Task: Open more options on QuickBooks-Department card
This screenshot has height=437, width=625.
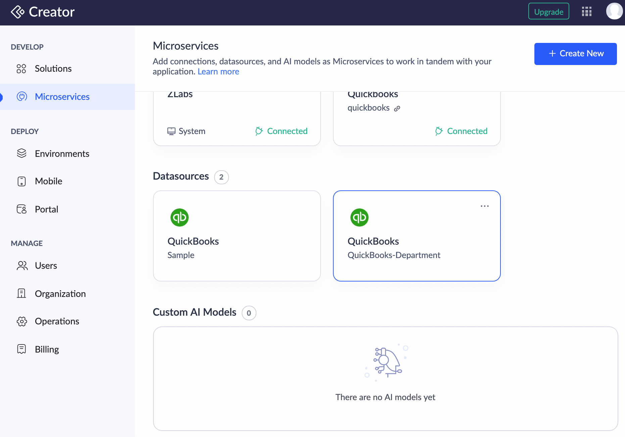Action: click(x=485, y=206)
